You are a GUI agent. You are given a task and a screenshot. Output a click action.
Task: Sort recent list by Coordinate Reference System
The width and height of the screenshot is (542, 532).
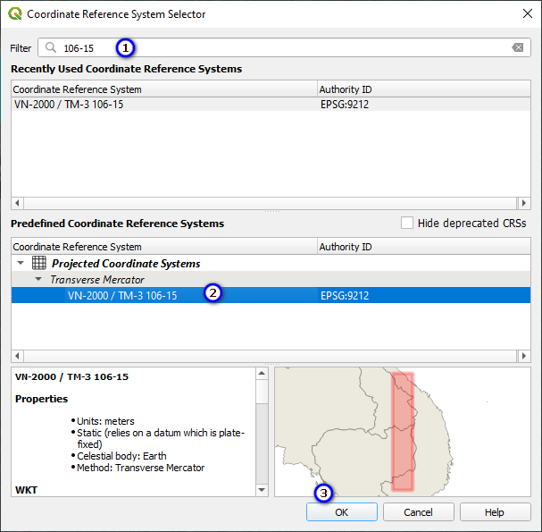[164, 89]
